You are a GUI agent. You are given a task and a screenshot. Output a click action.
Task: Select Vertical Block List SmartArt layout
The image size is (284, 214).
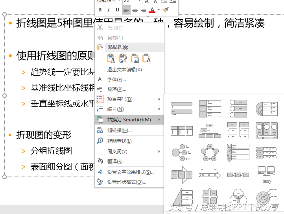pyautogui.click(x=210, y=108)
